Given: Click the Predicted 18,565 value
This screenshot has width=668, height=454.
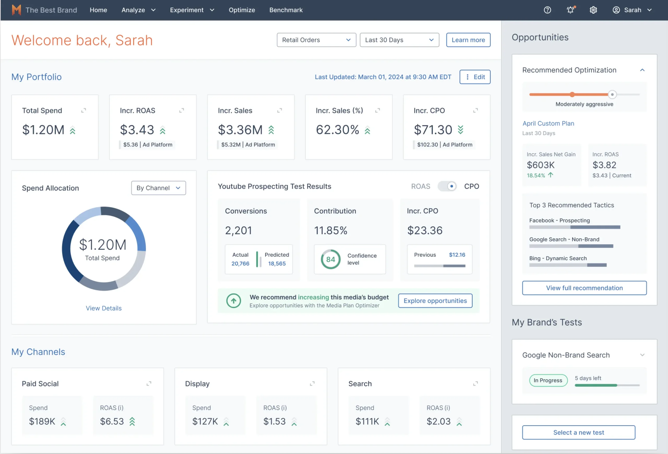Looking at the screenshot, I should (277, 263).
